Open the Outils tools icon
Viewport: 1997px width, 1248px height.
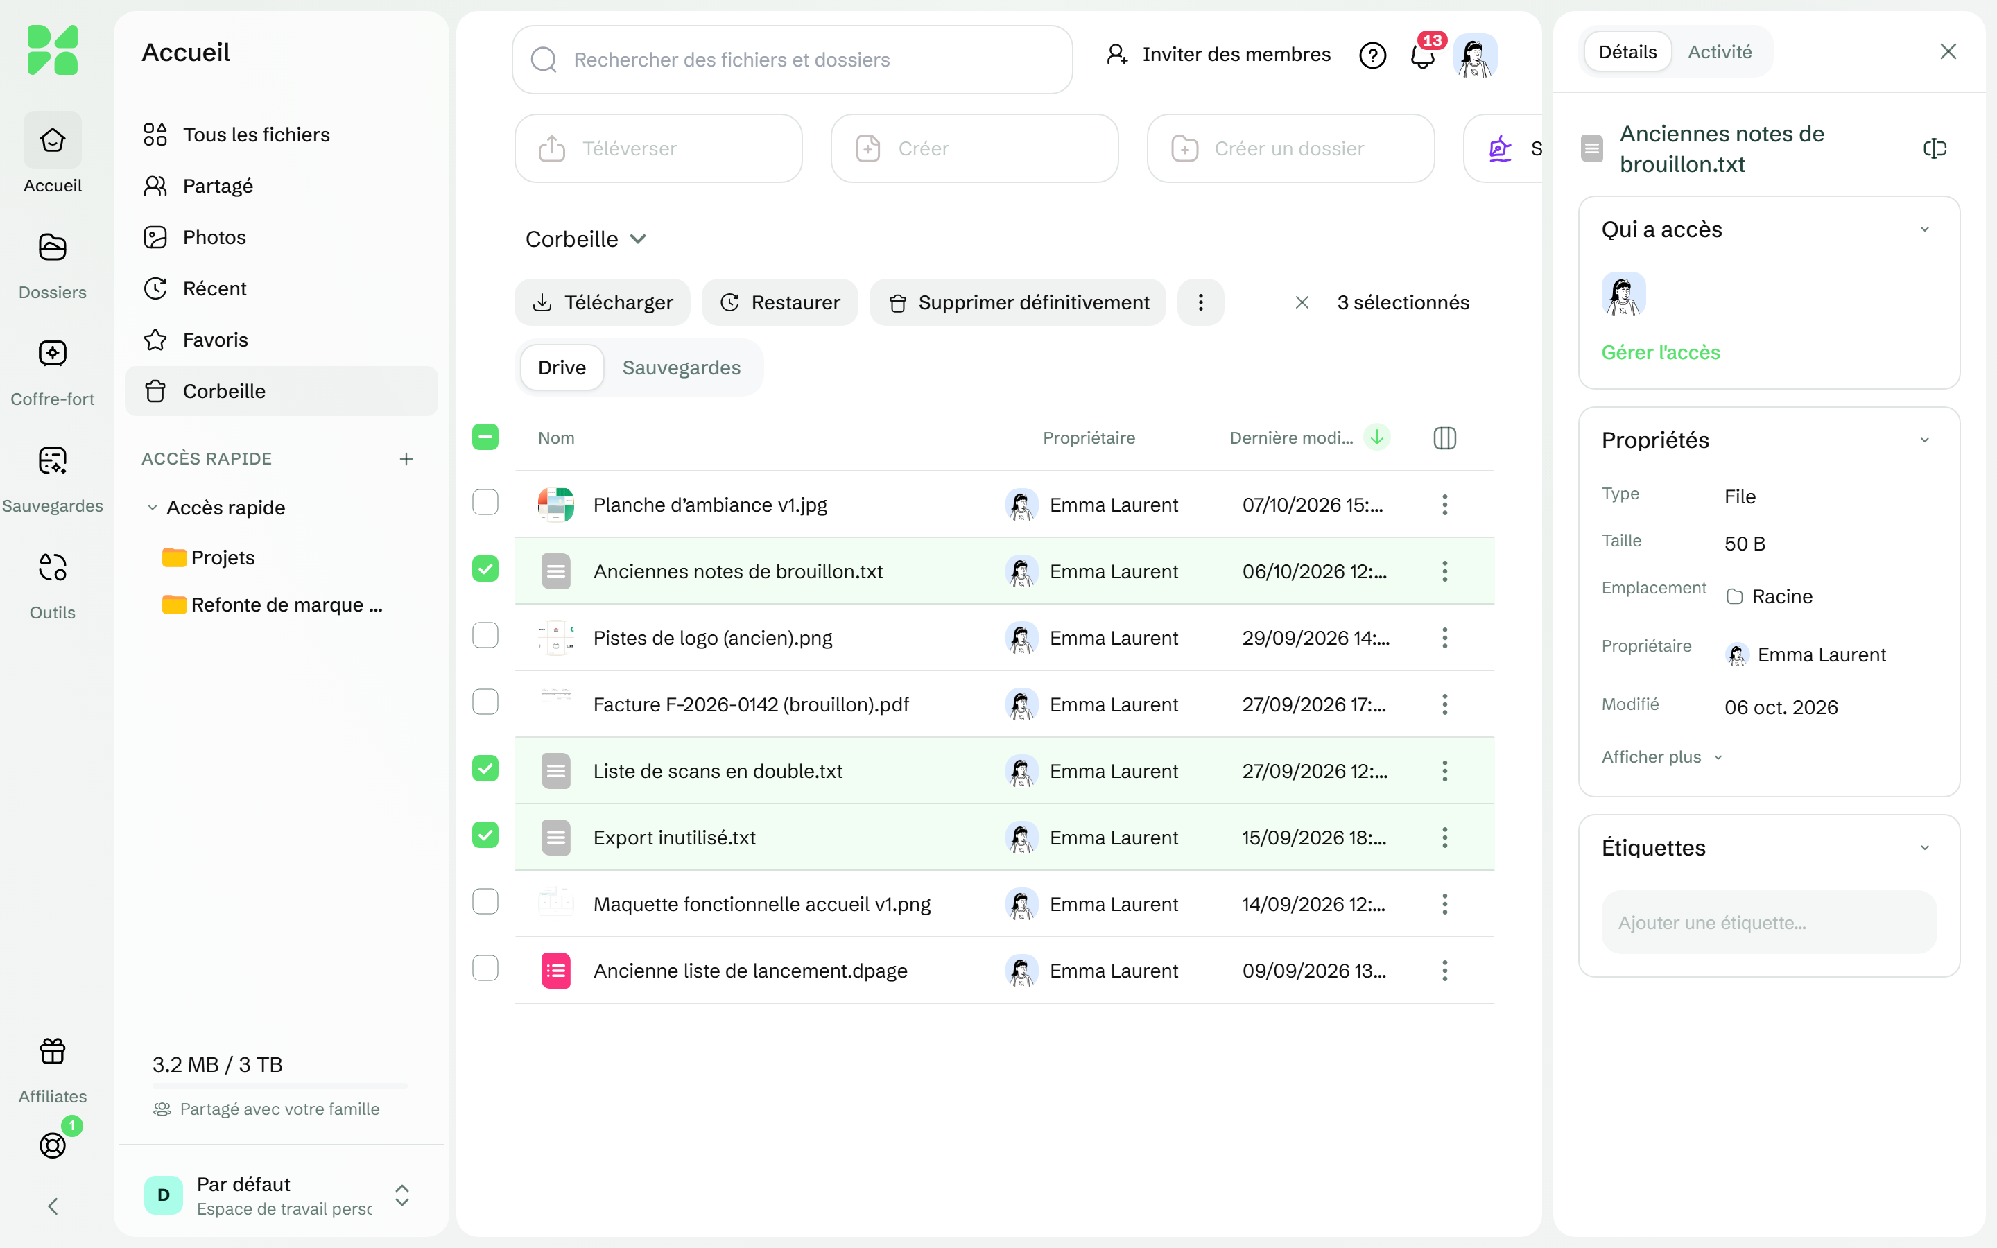(x=52, y=567)
